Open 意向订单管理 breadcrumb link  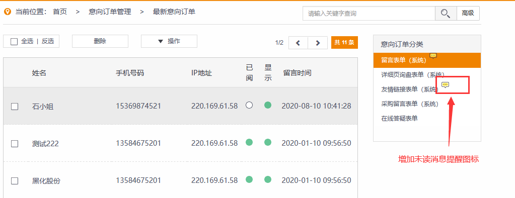[110, 12]
